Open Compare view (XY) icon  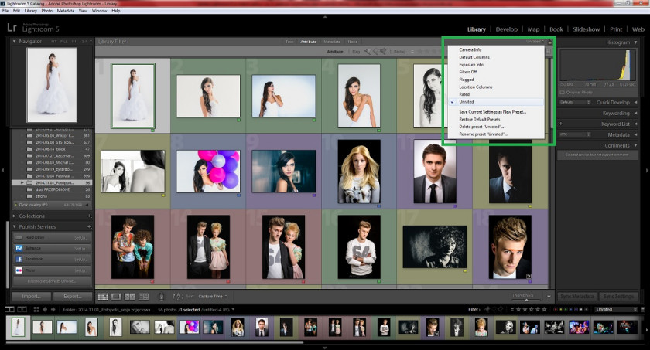[x=130, y=296]
